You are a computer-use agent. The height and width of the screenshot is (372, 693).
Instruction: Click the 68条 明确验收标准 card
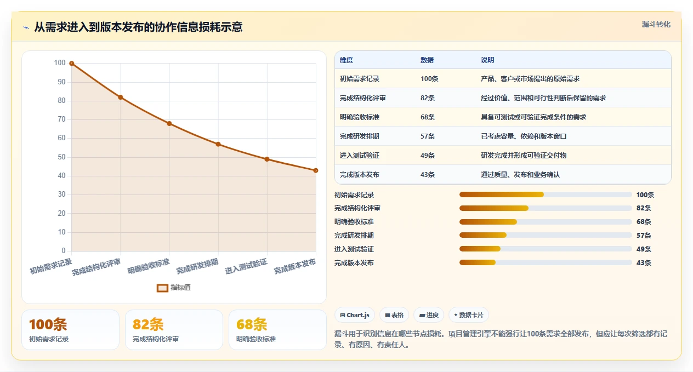point(277,330)
